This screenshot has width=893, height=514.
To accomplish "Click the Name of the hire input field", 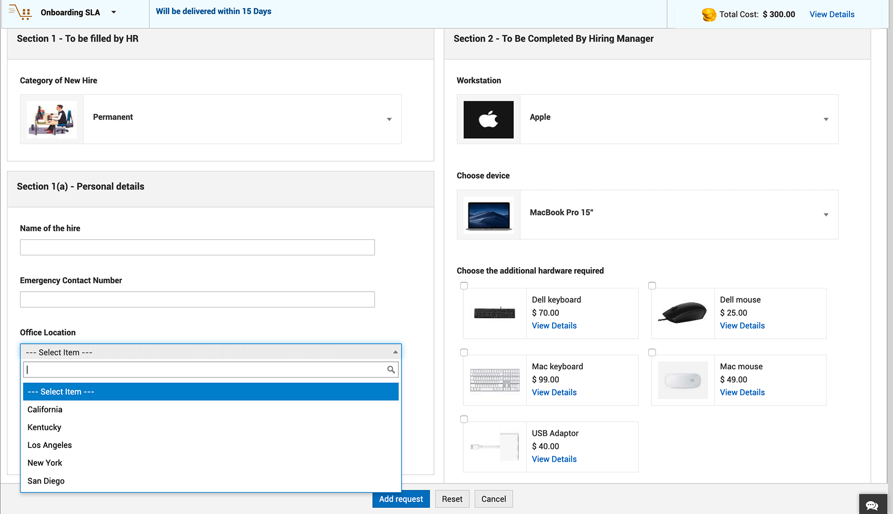I will (197, 247).
